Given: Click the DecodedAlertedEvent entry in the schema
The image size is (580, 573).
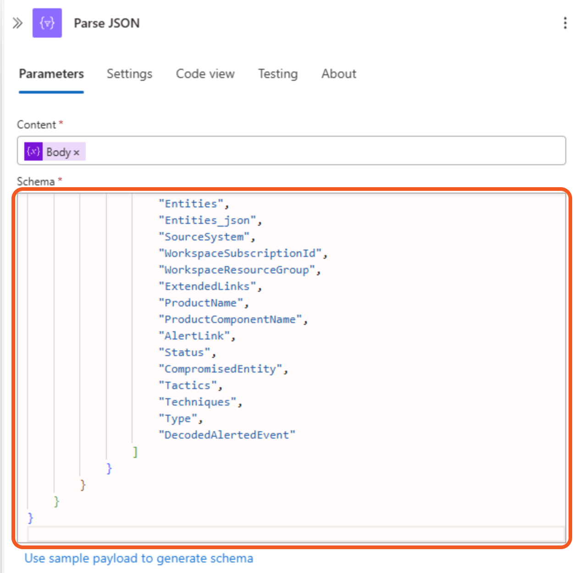Looking at the screenshot, I should click(x=227, y=434).
